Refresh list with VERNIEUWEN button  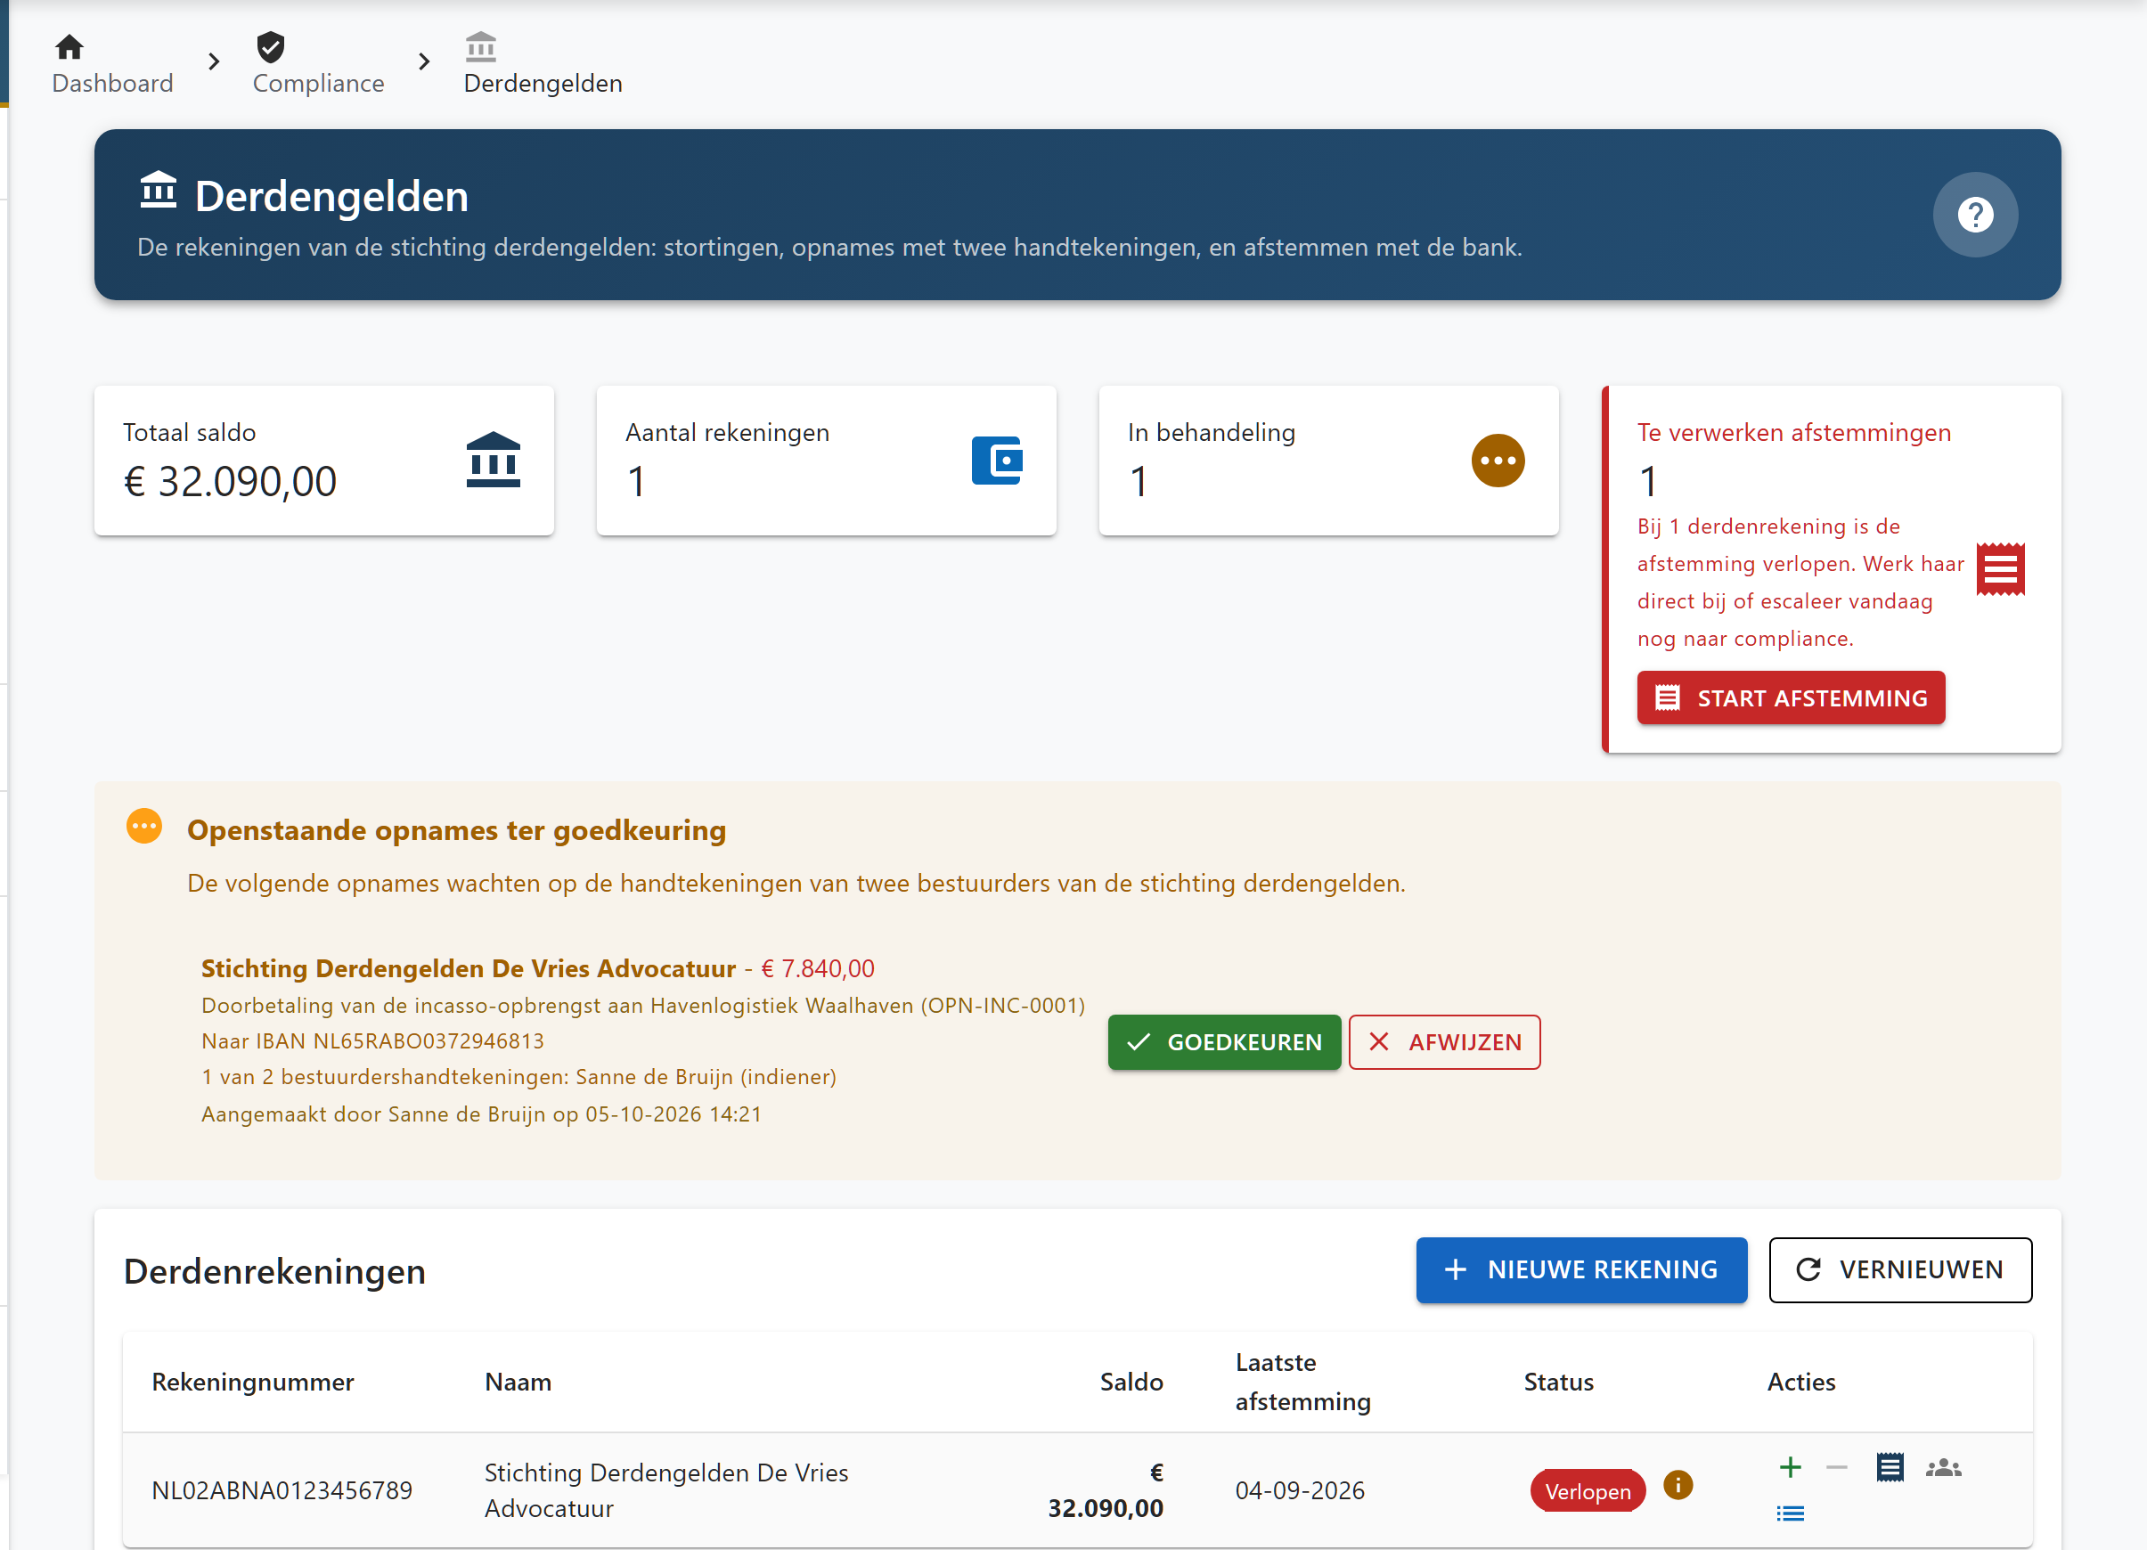point(1900,1269)
